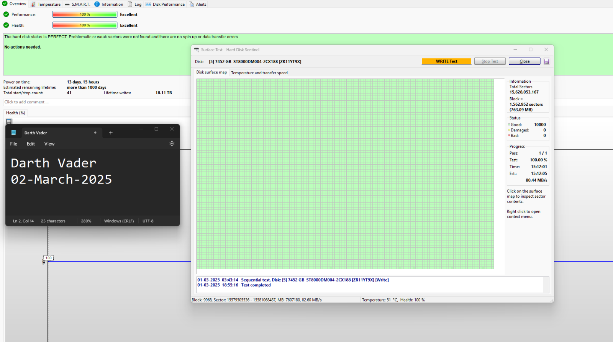Open the Disk Performance tab

[x=165, y=4]
